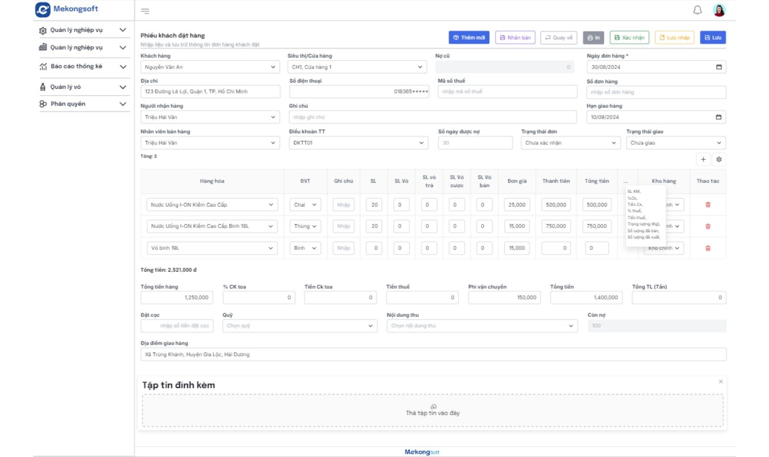The height and width of the screenshot is (457, 769).
Task: Toggle the hamburger sidebar menu
Action: pos(145,11)
